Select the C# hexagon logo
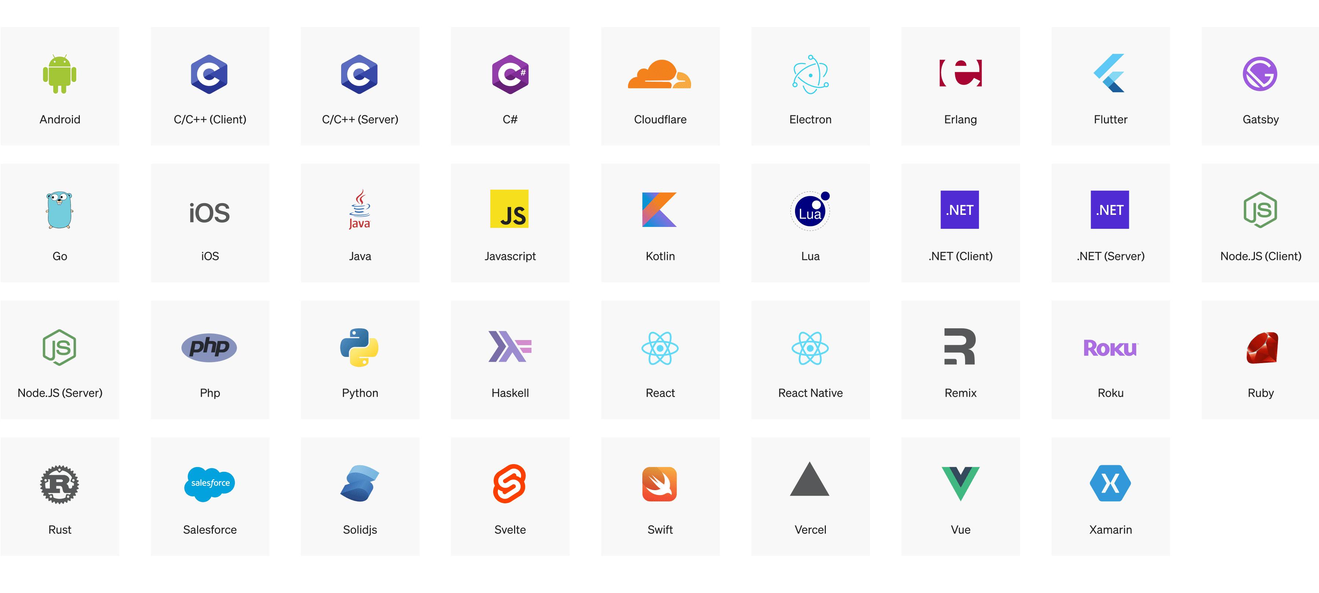1319x593 pixels. coord(510,74)
